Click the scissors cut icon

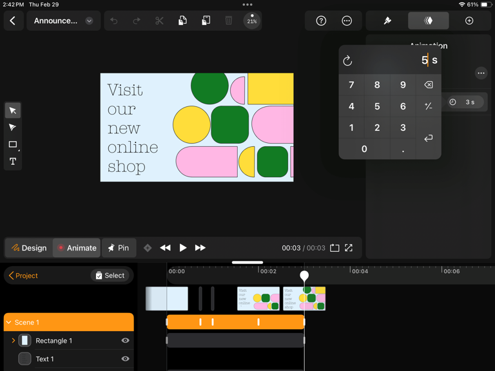(159, 21)
